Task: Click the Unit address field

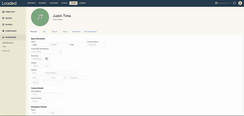Action: [x=37, y=73]
